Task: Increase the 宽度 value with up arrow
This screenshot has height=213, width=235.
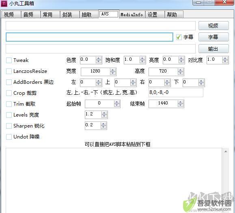Action: (x=113, y=70)
